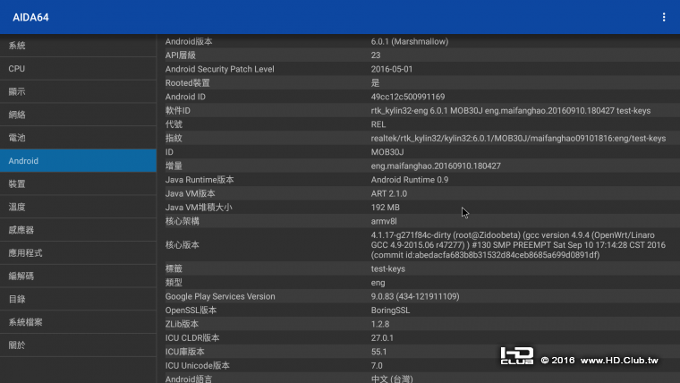Select the highlighted Android sidebar item
The width and height of the screenshot is (680, 383).
tap(78, 160)
